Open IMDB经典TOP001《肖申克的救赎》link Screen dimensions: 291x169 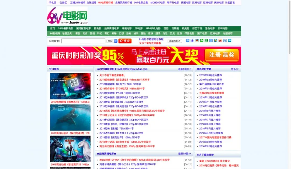(134, 160)
